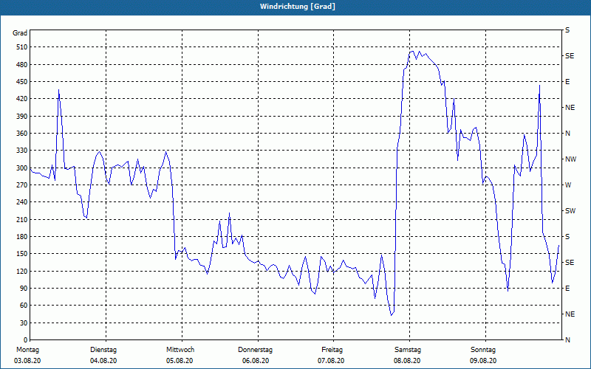Click the 180 y-axis value

[x=22, y=237]
